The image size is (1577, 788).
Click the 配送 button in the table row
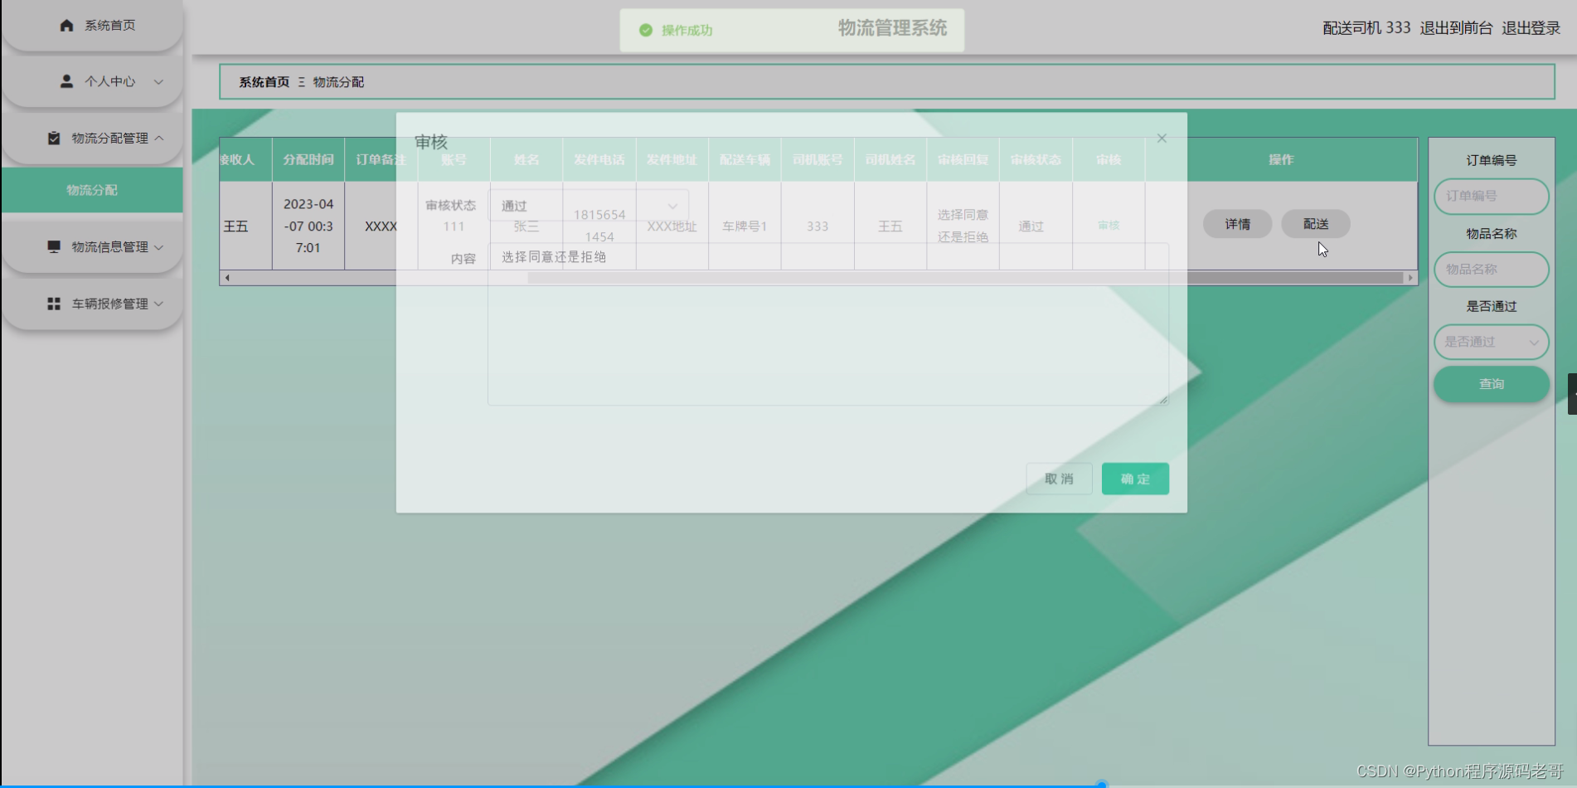[1316, 224]
